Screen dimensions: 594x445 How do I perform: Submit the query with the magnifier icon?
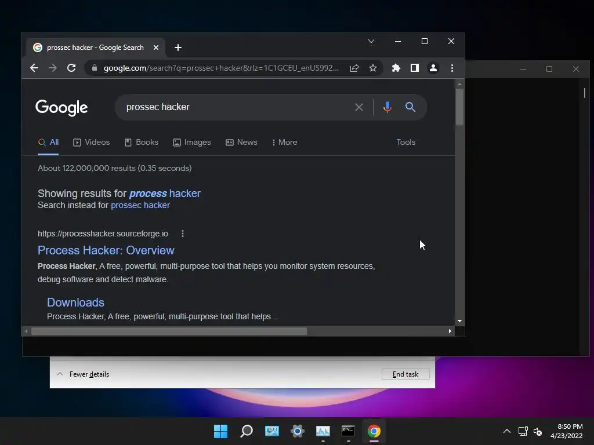(x=410, y=107)
